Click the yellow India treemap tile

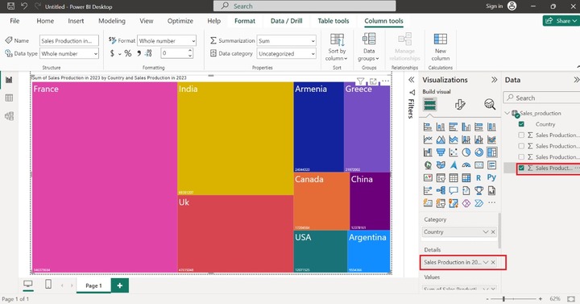[x=235, y=139]
